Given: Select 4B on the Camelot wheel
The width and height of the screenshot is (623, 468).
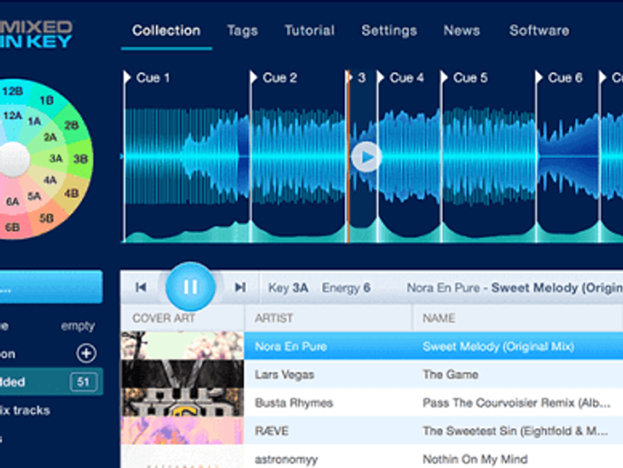Looking at the screenshot, I should pos(71,193).
